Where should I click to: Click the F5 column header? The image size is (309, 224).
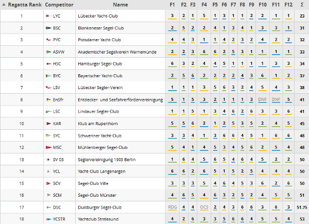pos(215,5)
